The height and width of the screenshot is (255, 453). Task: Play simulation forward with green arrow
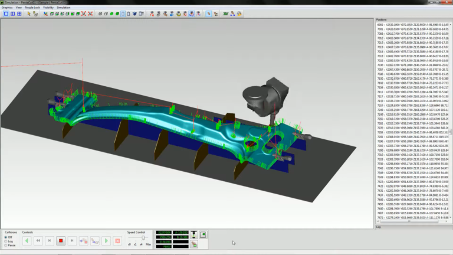pyautogui.click(x=106, y=241)
